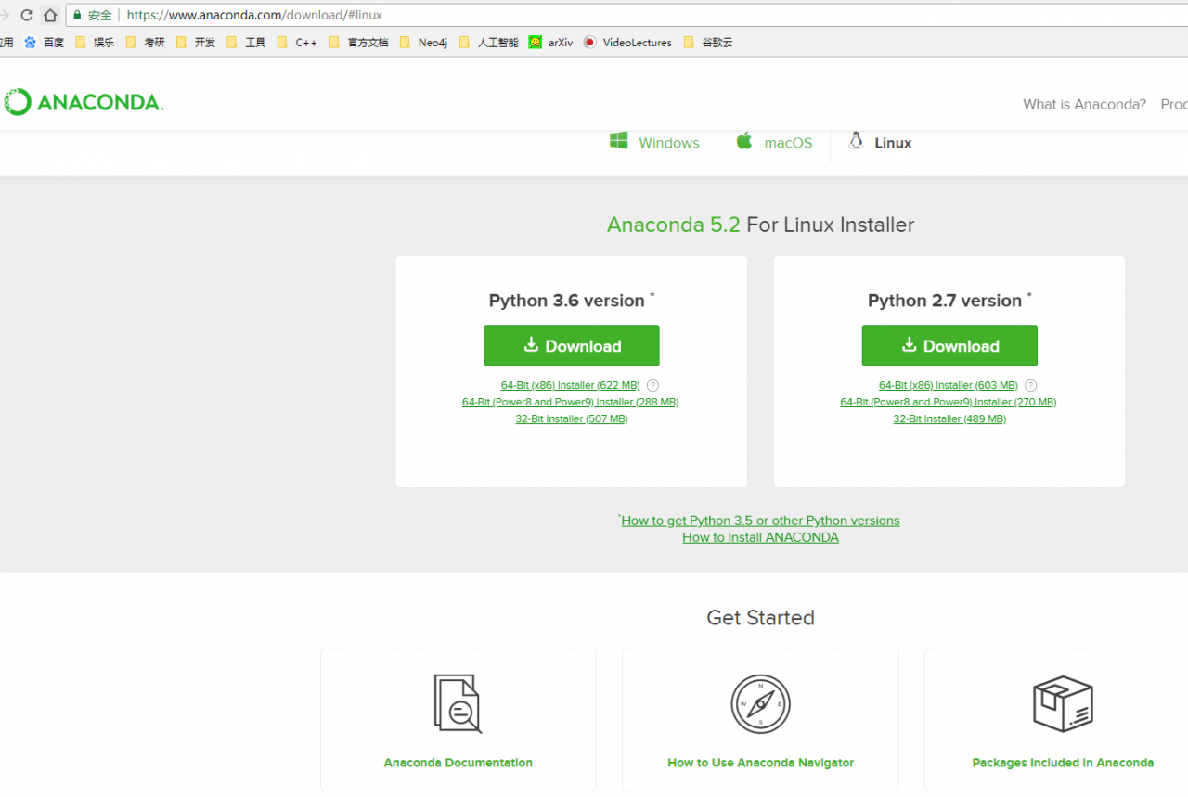Image resolution: width=1188 pixels, height=797 pixels.
Task: Open How to get Python 3.5 link
Action: [760, 521]
